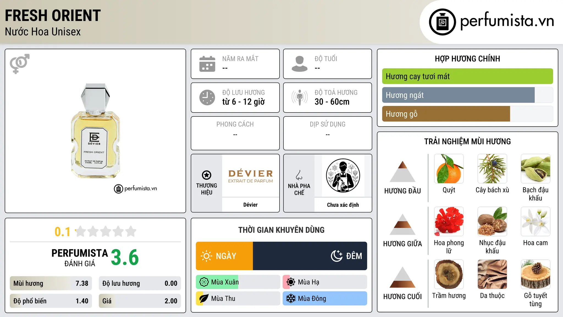Click the Nhục đậu khấu nutmeg image
The width and height of the screenshot is (563, 317).
[x=492, y=222]
